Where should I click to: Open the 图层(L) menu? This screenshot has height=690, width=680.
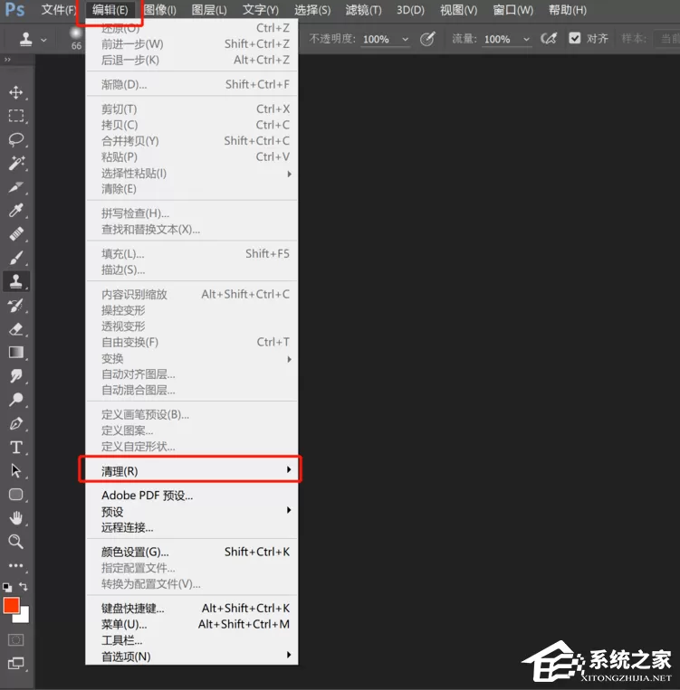coord(209,10)
